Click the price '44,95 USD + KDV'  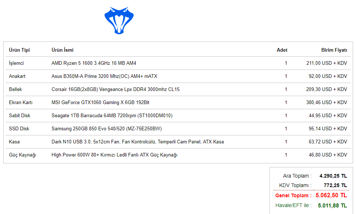pos(328,116)
